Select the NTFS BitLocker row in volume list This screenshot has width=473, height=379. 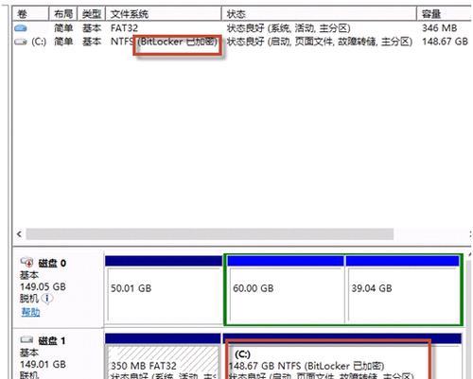242,42
